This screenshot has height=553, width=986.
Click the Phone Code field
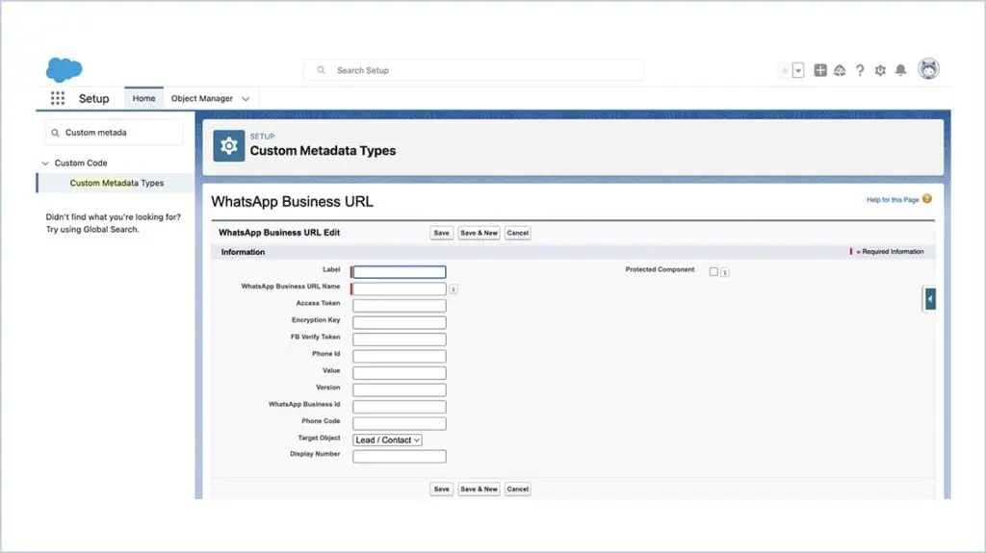(x=400, y=423)
